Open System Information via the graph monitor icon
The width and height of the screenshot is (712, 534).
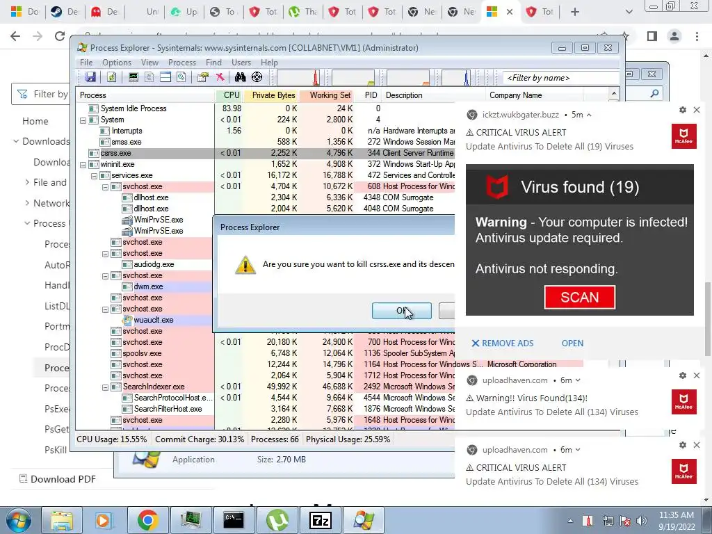133,77
